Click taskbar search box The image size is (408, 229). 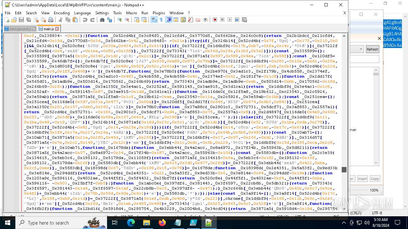62,223
